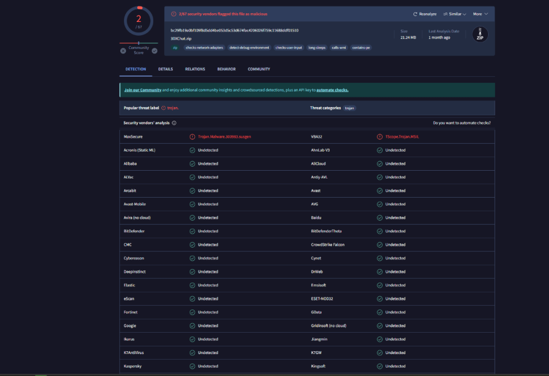
Task: Click the red warning icon in the malicious banner
Action: click(173, 14)
